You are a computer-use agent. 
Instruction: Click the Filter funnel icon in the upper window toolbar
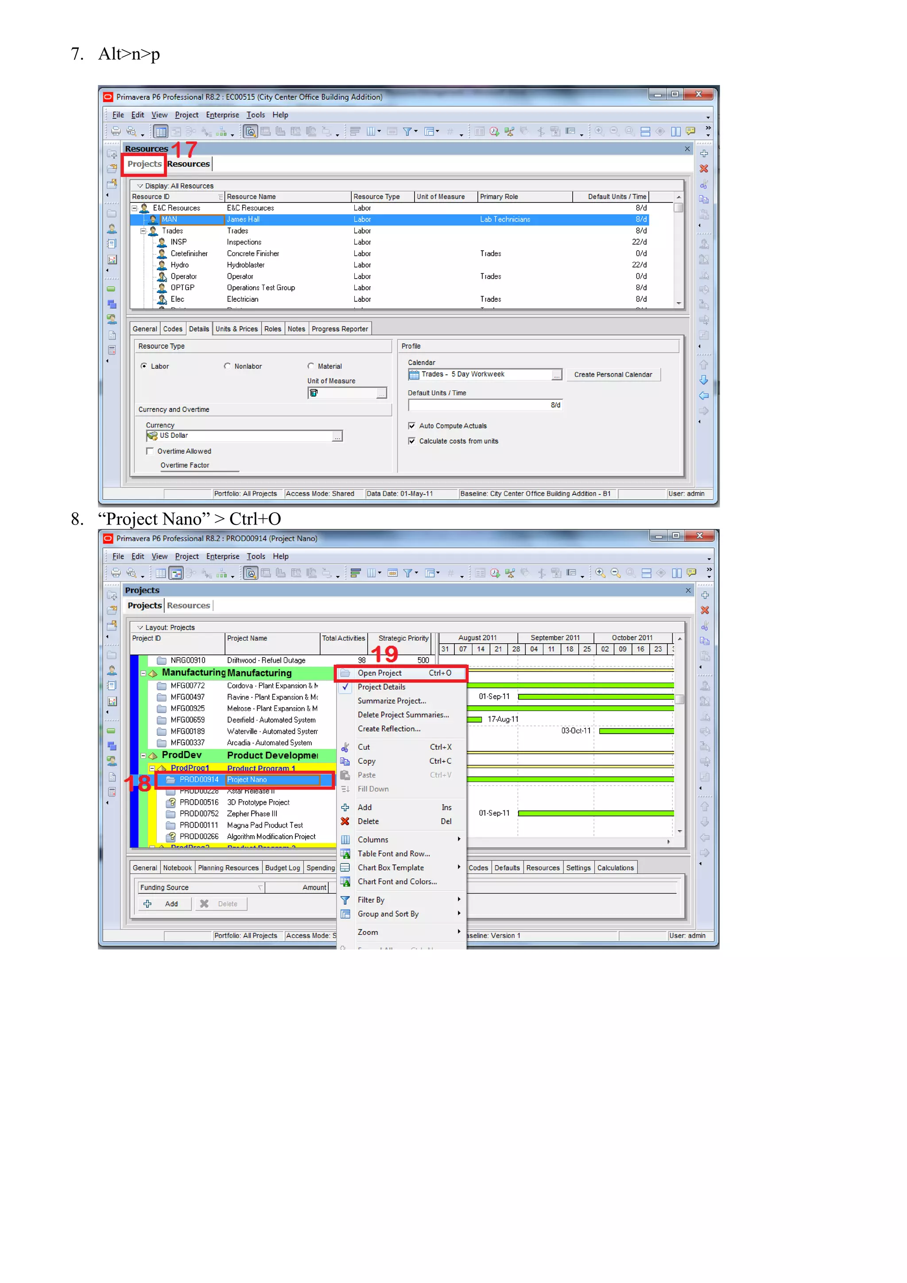coord(407,131)
